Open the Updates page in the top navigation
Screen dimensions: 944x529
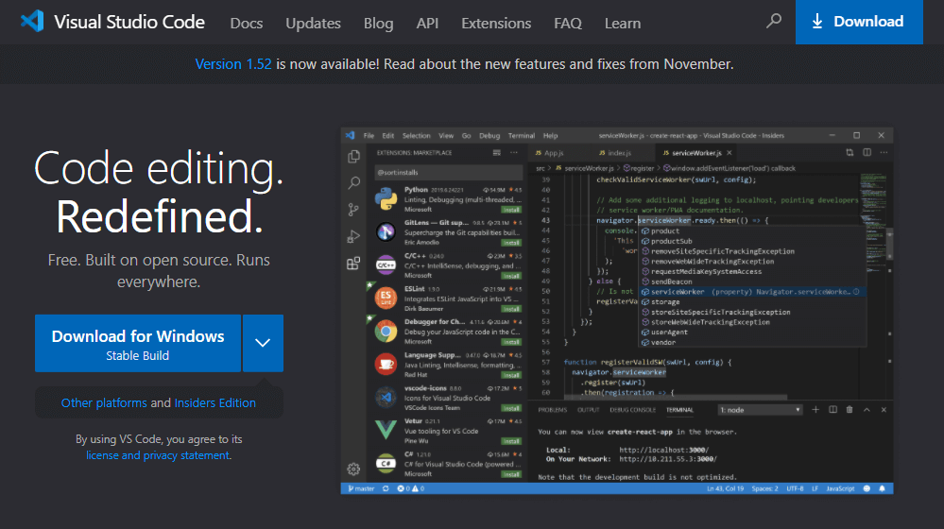coord(313,23)
